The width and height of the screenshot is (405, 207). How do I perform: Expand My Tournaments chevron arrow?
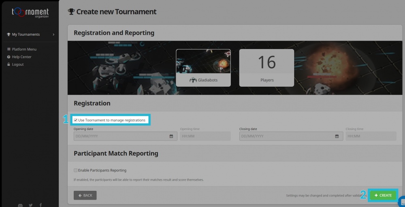[x=53, y=34]
